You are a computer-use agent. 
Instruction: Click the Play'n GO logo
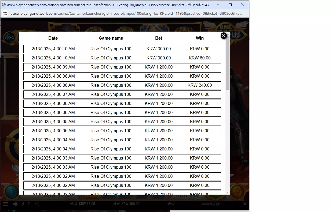coord(211,204)
